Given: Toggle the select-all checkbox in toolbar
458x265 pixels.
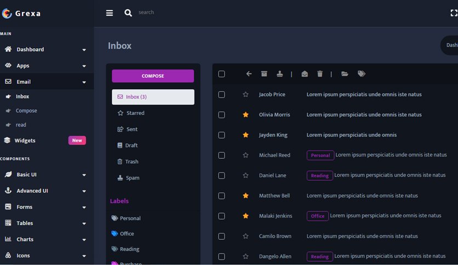Looking at the screenshot, I should click(x=221, y=74).
